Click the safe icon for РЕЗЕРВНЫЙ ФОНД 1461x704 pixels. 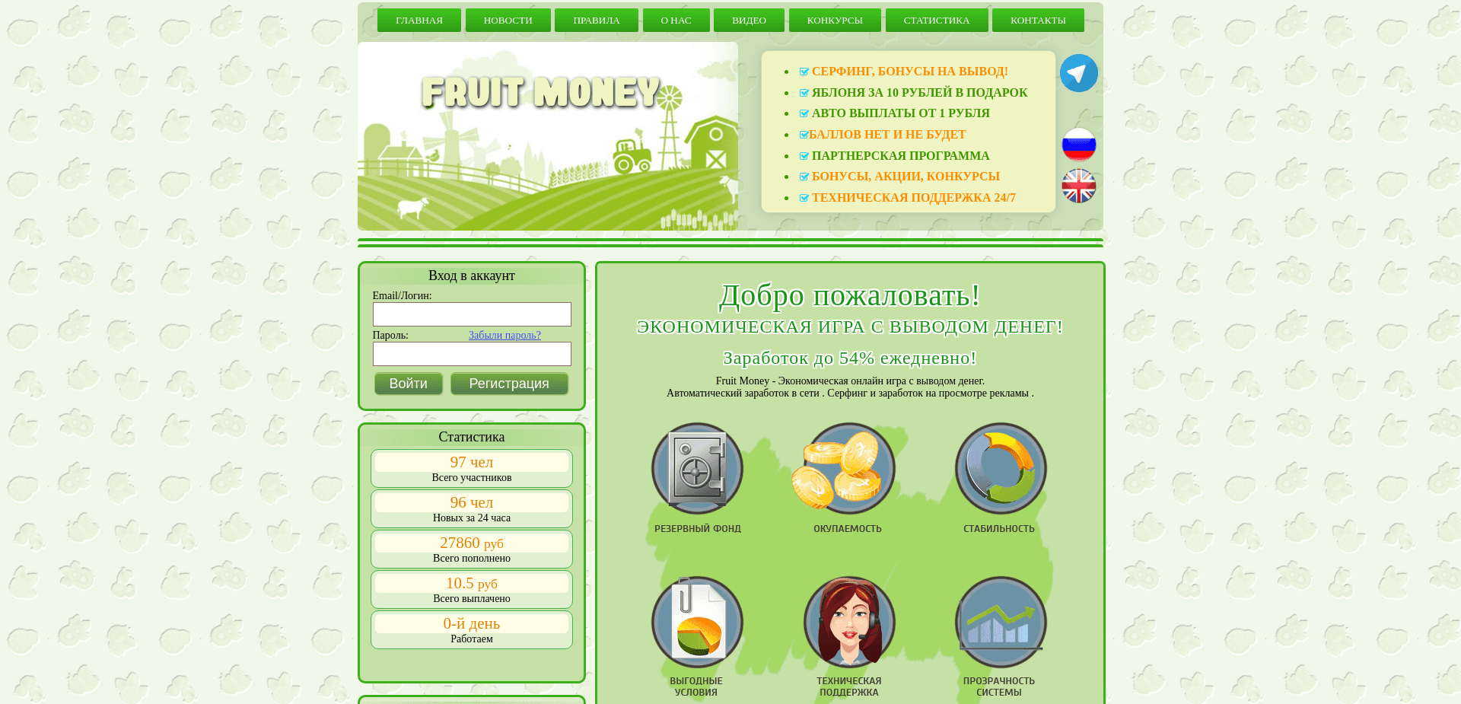click(x=696, y=469)
